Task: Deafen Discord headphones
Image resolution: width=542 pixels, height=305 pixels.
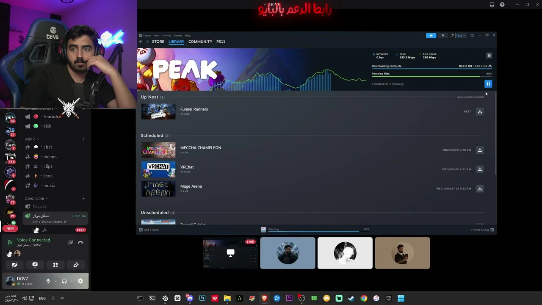Action: point(64,281)
